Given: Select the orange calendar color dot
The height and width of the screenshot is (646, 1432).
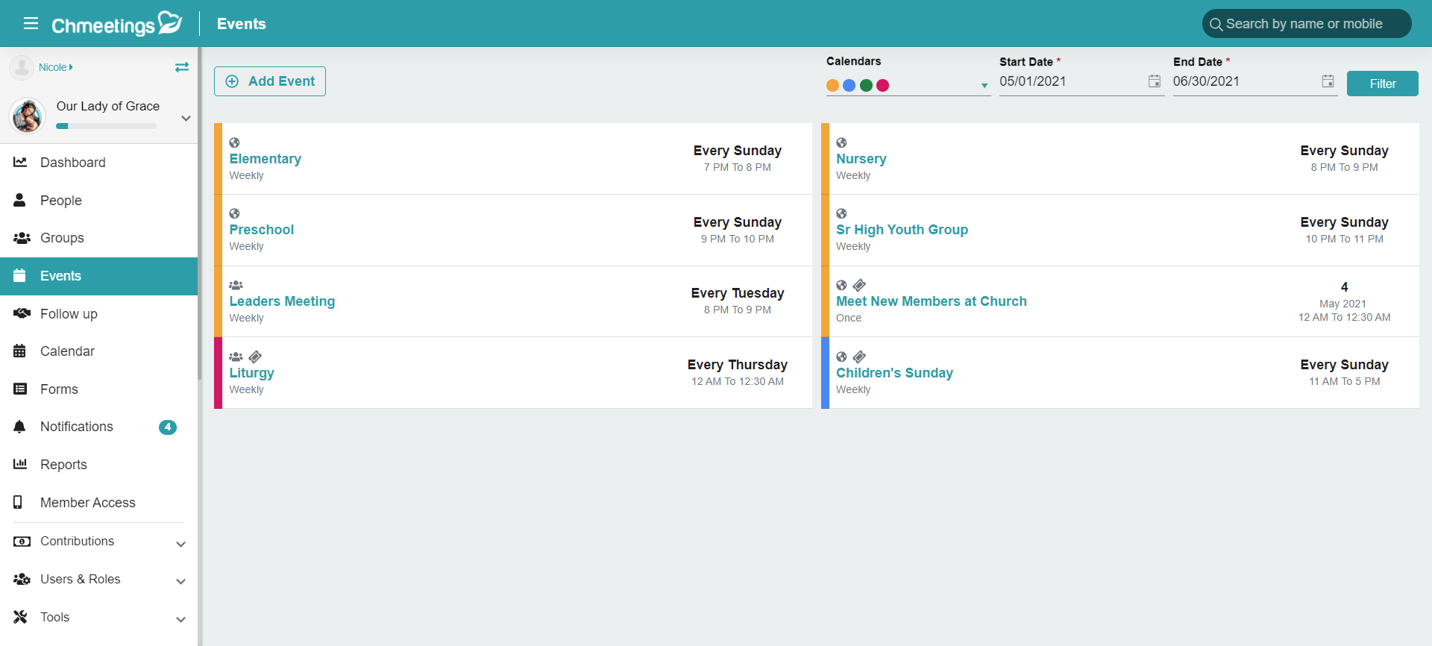Looking at the screenshot, I should [x=832, y=85].
